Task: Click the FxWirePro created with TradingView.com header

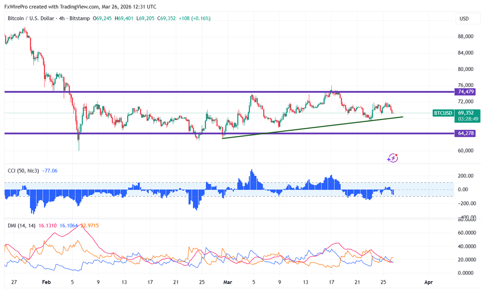Action: [x=80, y=6]
